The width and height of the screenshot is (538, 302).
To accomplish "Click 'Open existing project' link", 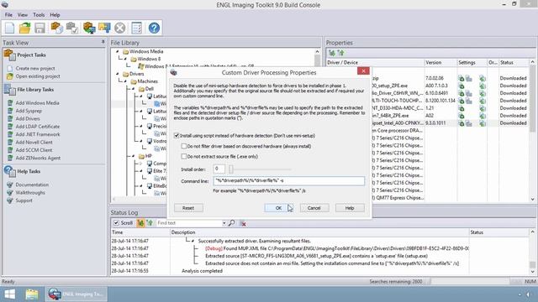I will [38, 76].
